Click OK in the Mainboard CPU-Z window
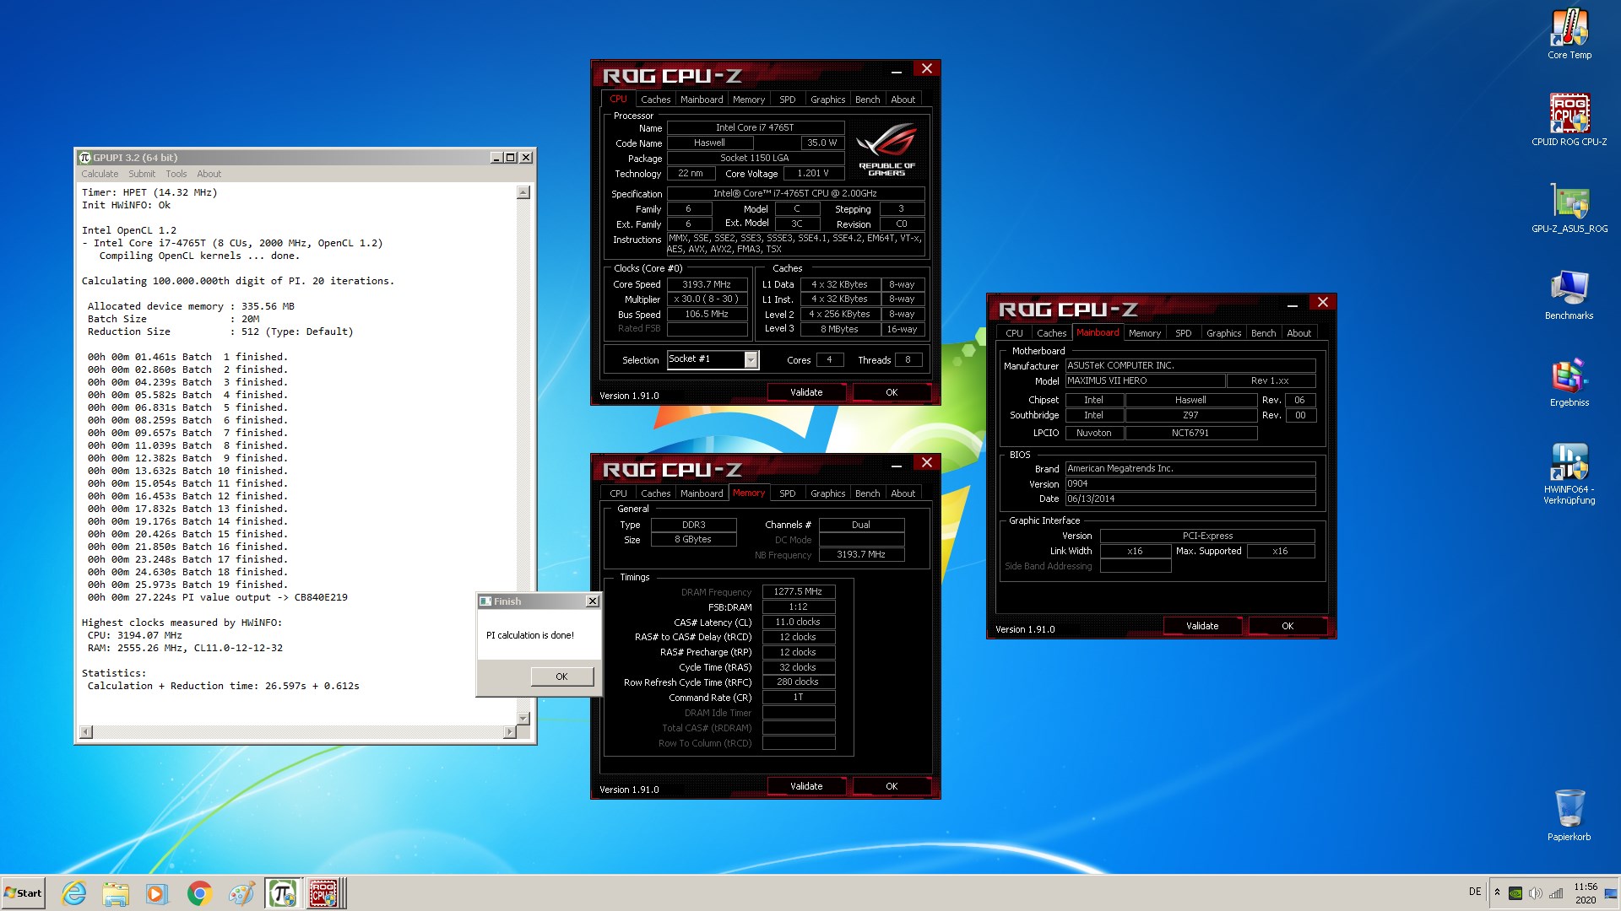The image size is (1621, 911). (x=1288, y=626)
